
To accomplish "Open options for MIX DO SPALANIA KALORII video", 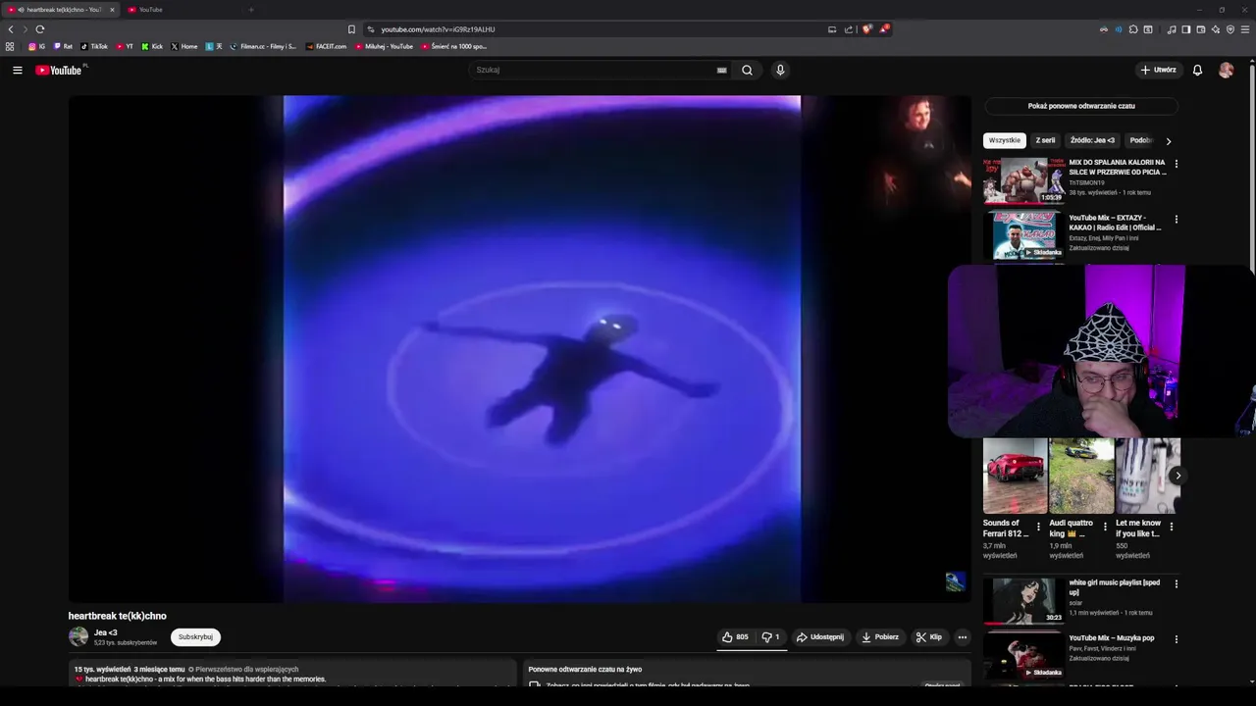I will coord(1176,164).
